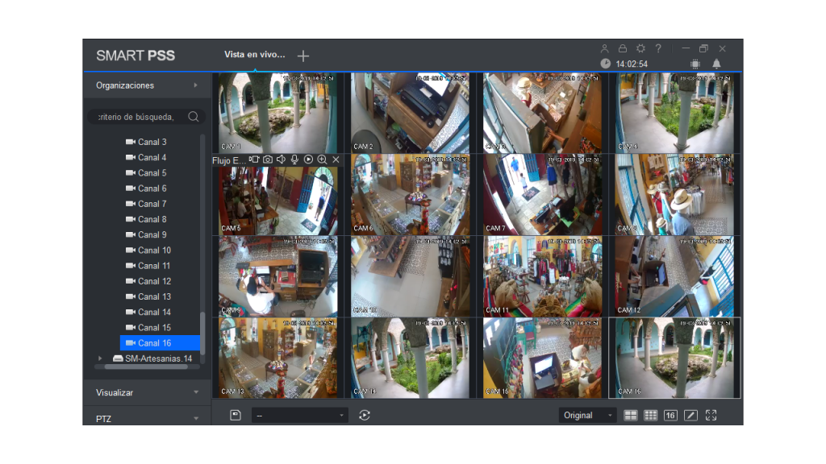Open settings gear icon
This screenshot has width=826, height=464.
pos(640,48)
